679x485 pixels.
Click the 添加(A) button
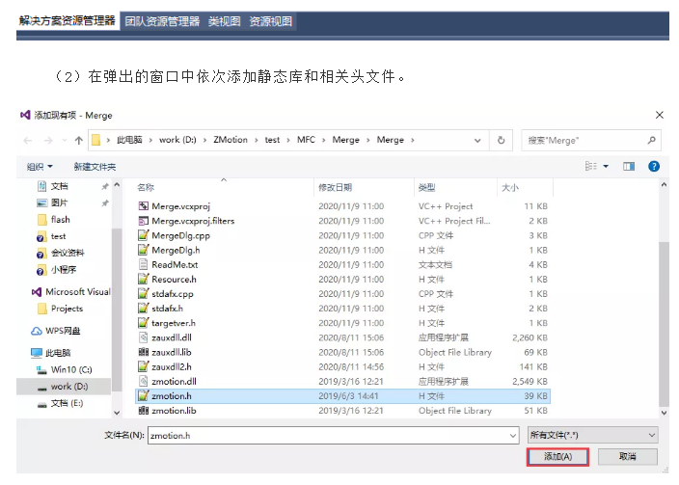coord(557,456)
